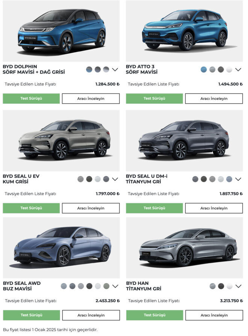This screenshot has width=248, height=336.
Task: Expand BYD ATTO 3 color list chevron
Action: [238, 69]
